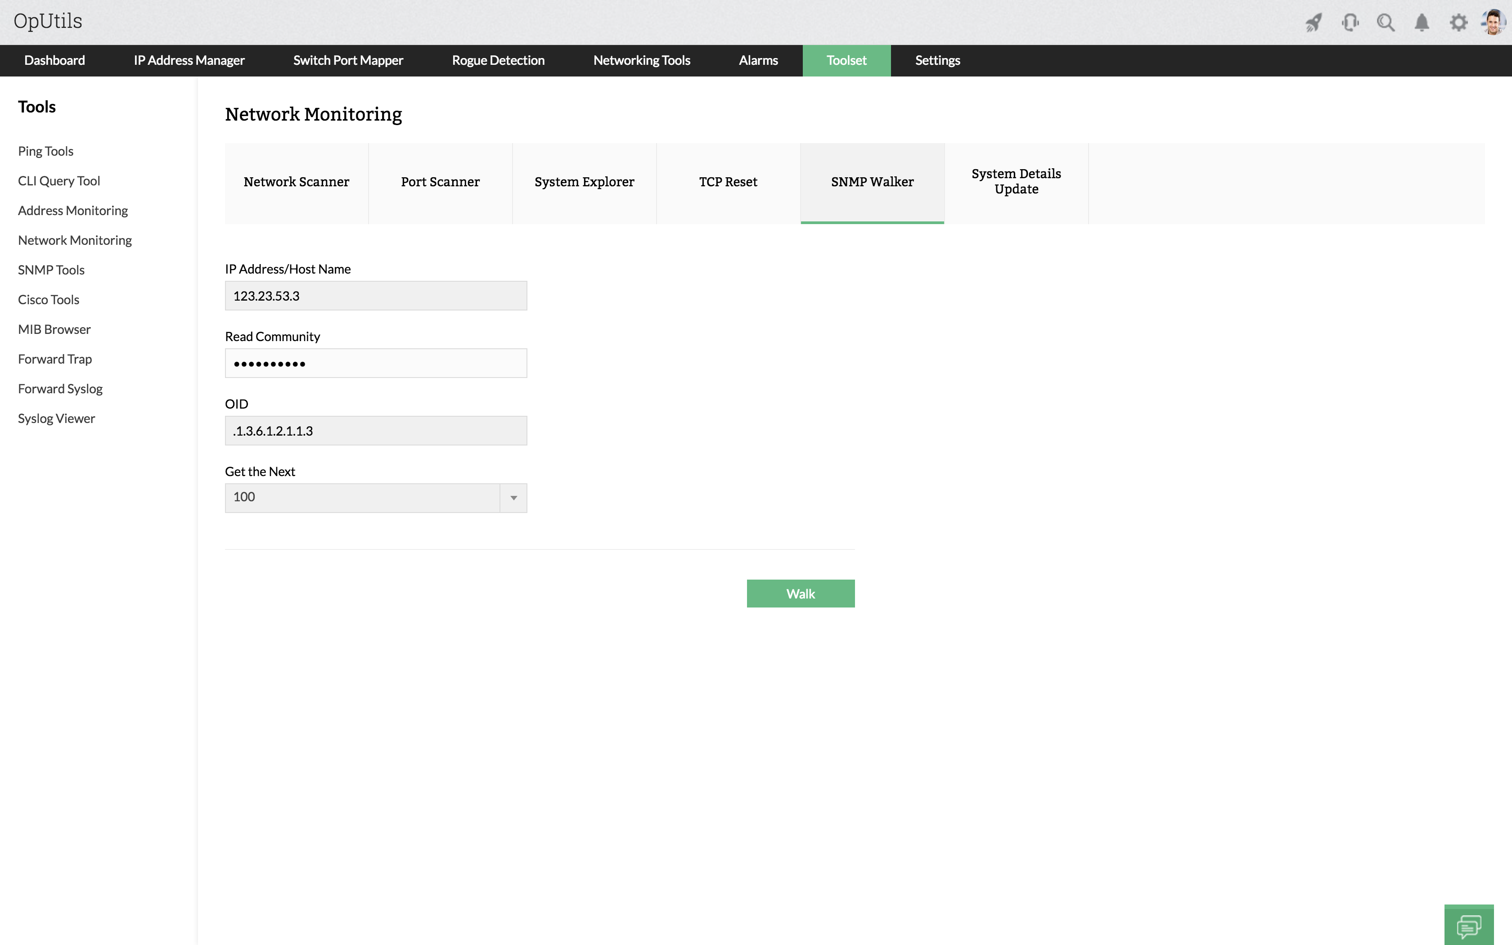This screenshot has height=945, width=1512.
Task: Select the System Details Update tab
Action: pos(1016,182)
